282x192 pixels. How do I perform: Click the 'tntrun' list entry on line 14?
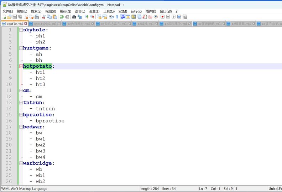45,109
